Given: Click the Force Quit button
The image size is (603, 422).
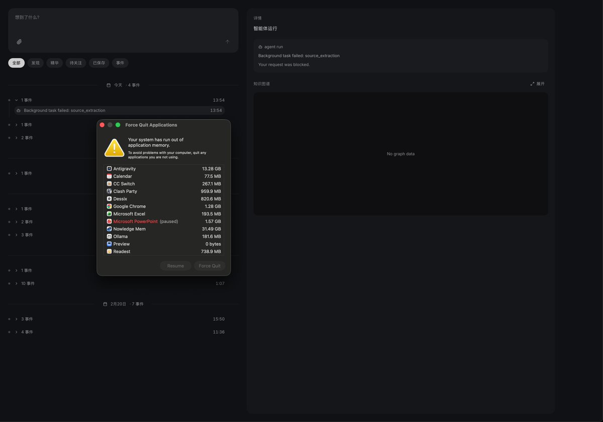Looking at the screenshot, I should coord(210,266).
